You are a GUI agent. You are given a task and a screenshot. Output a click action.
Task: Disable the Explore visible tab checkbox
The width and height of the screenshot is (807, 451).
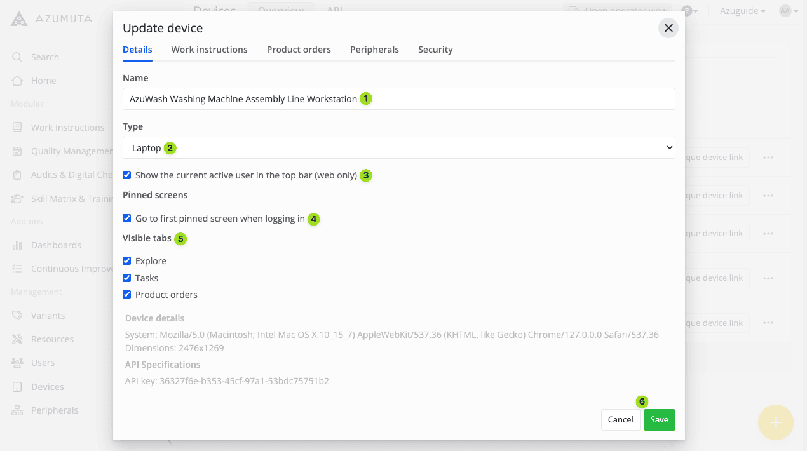coord(127,261)
